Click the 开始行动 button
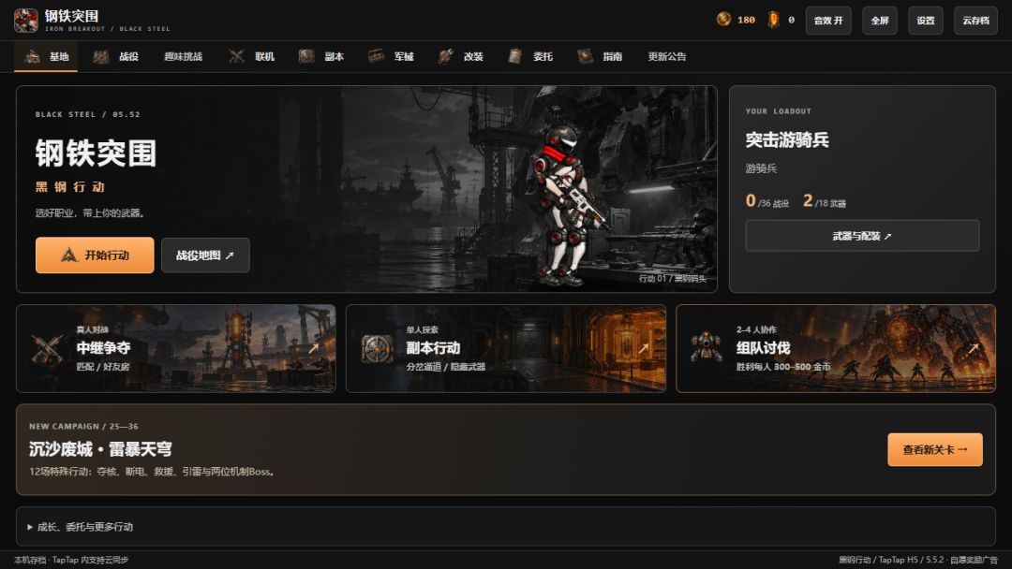The width and height of the screenshot is (1012, 569). point(95,255)
